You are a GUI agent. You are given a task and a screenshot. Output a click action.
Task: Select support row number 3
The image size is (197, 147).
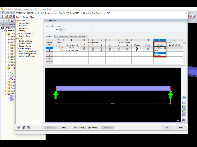49,53
